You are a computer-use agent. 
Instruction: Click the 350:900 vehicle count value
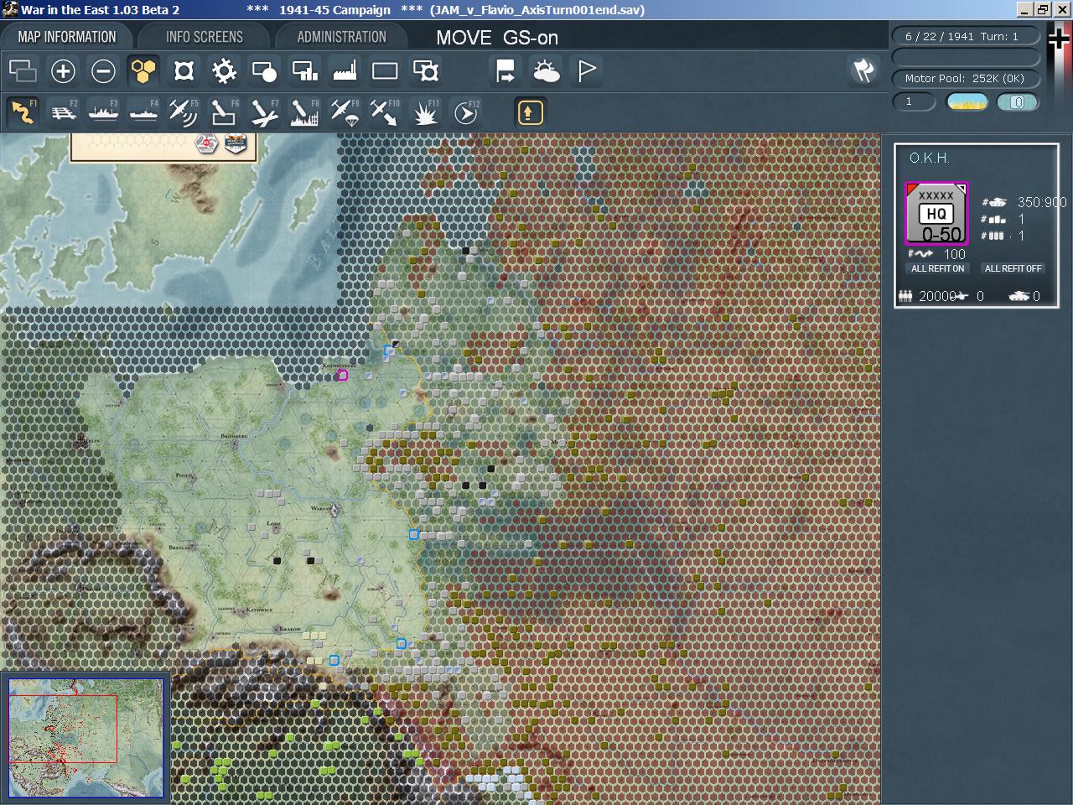[1042, 202]
